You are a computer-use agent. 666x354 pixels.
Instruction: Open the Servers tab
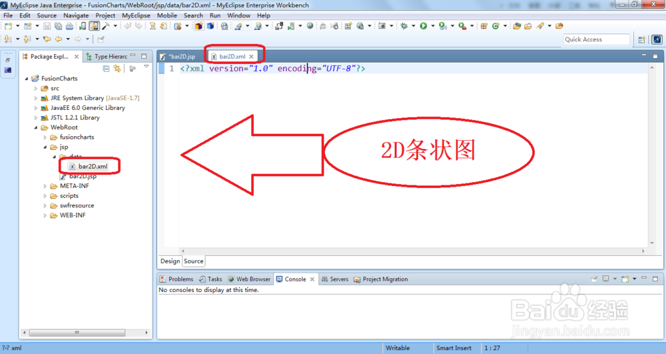[335, 279]
